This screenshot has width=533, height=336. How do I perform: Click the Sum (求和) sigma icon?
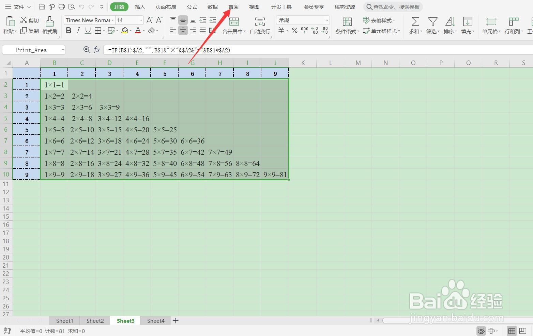pos(415,22)
